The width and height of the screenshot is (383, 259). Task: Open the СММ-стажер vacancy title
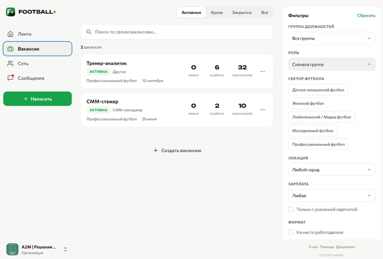click(102, 102)
